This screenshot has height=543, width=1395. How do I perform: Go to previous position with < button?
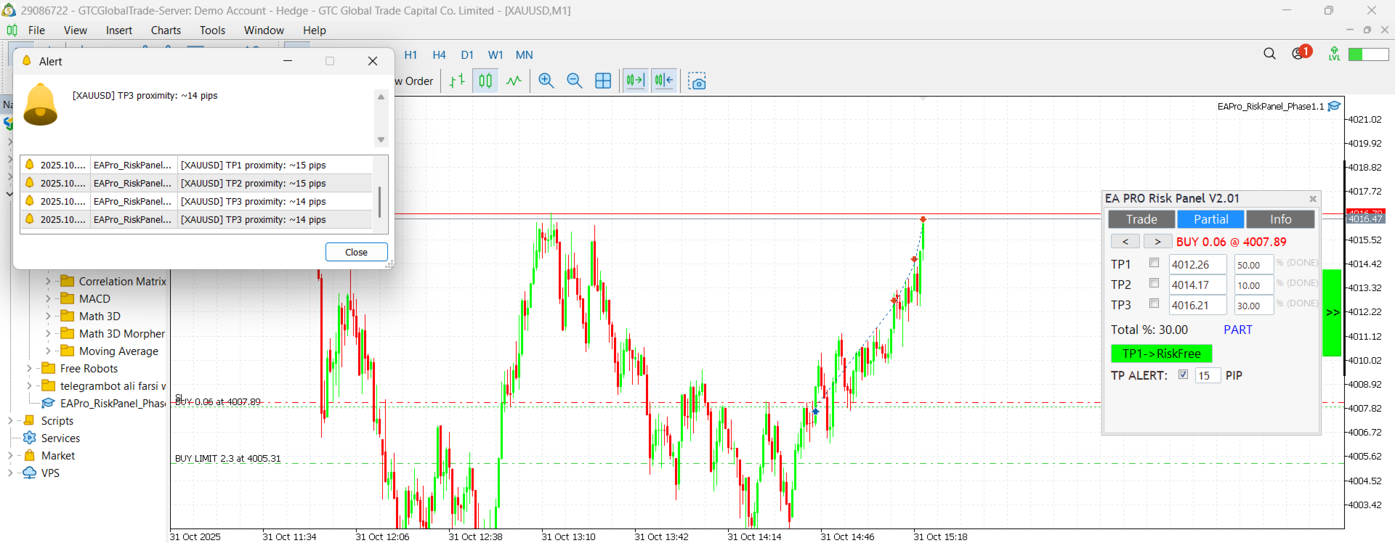coord(1125,242)
